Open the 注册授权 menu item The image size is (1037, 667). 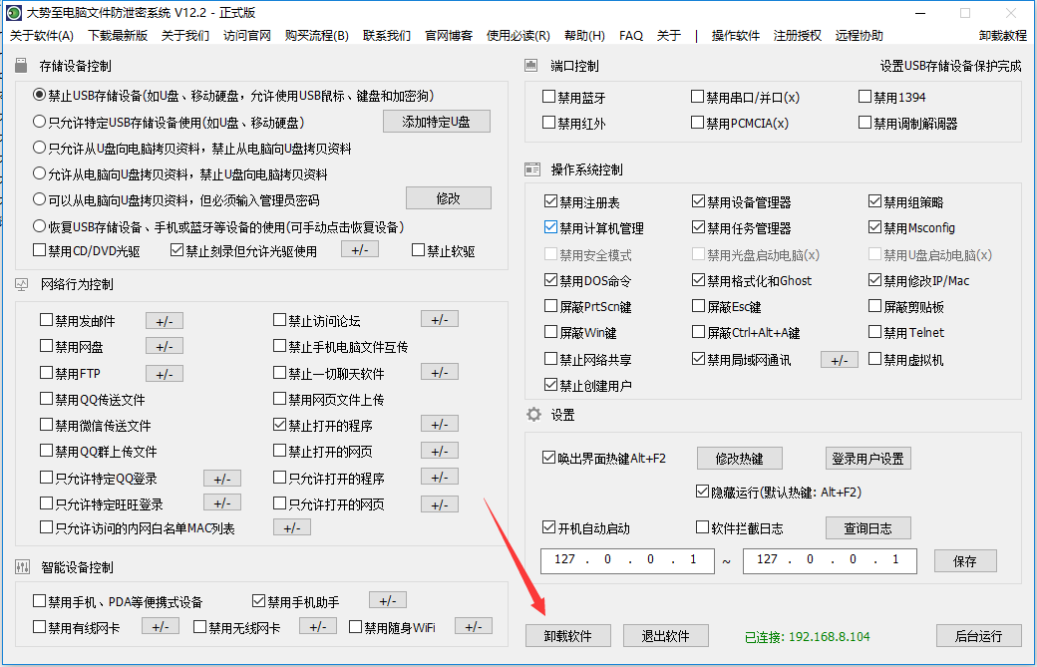tap(798, 36)
